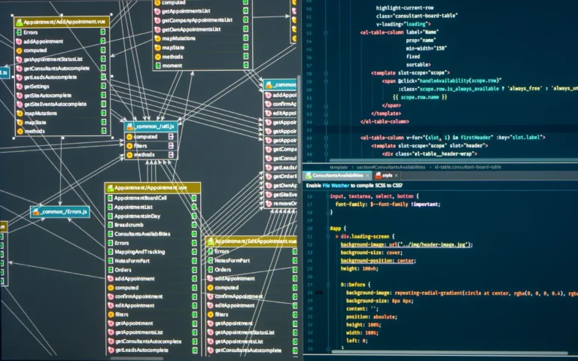Click the green marker right of getSettings

tap(103, 86)
